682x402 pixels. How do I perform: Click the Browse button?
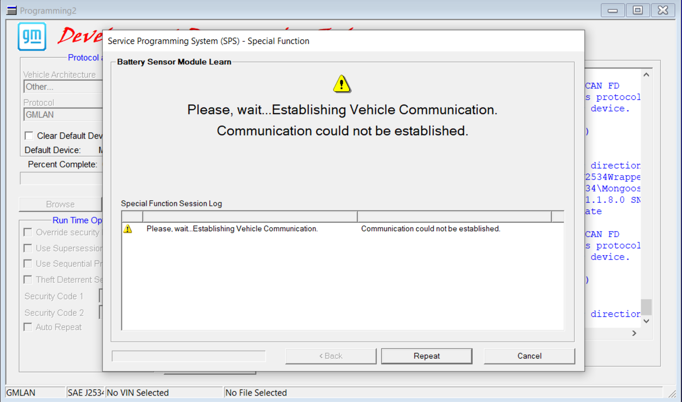60,204
